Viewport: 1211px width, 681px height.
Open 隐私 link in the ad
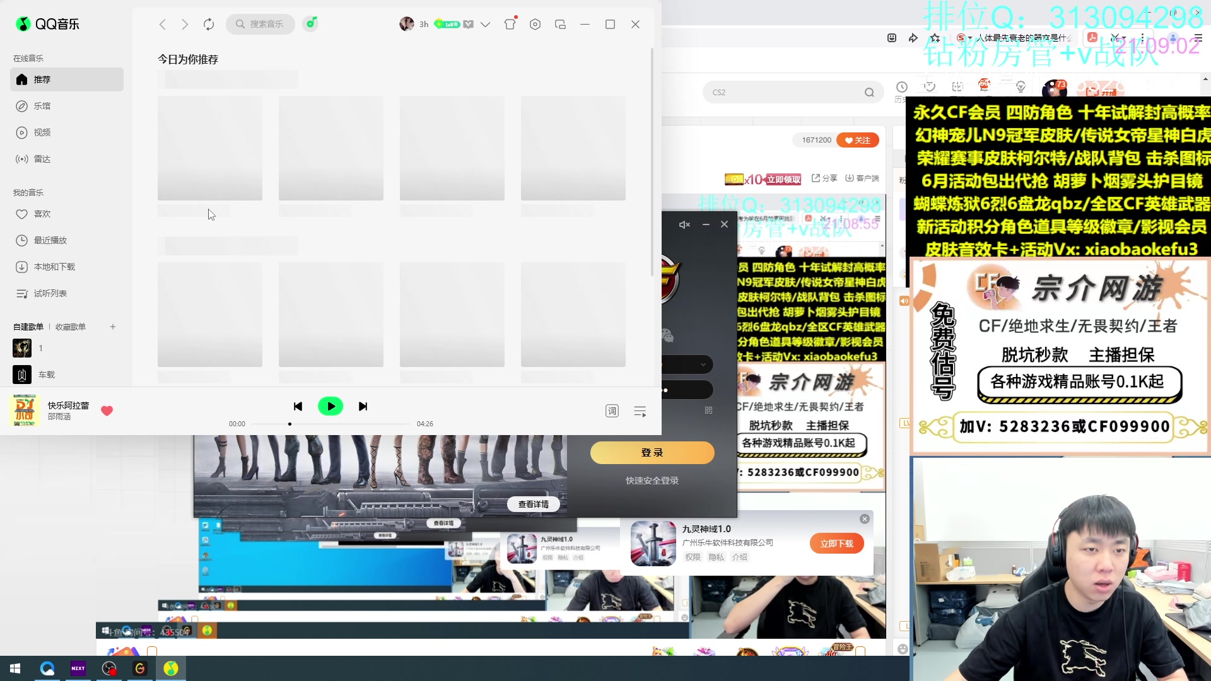[x=716, y=557]
